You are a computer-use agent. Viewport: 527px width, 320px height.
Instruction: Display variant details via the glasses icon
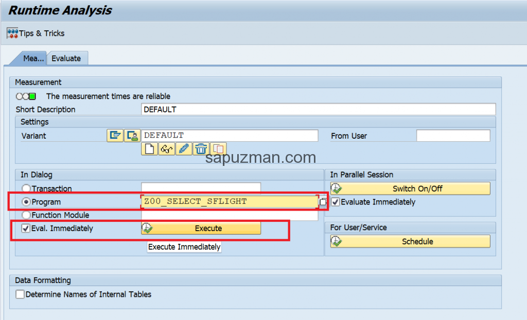point(167,148)
